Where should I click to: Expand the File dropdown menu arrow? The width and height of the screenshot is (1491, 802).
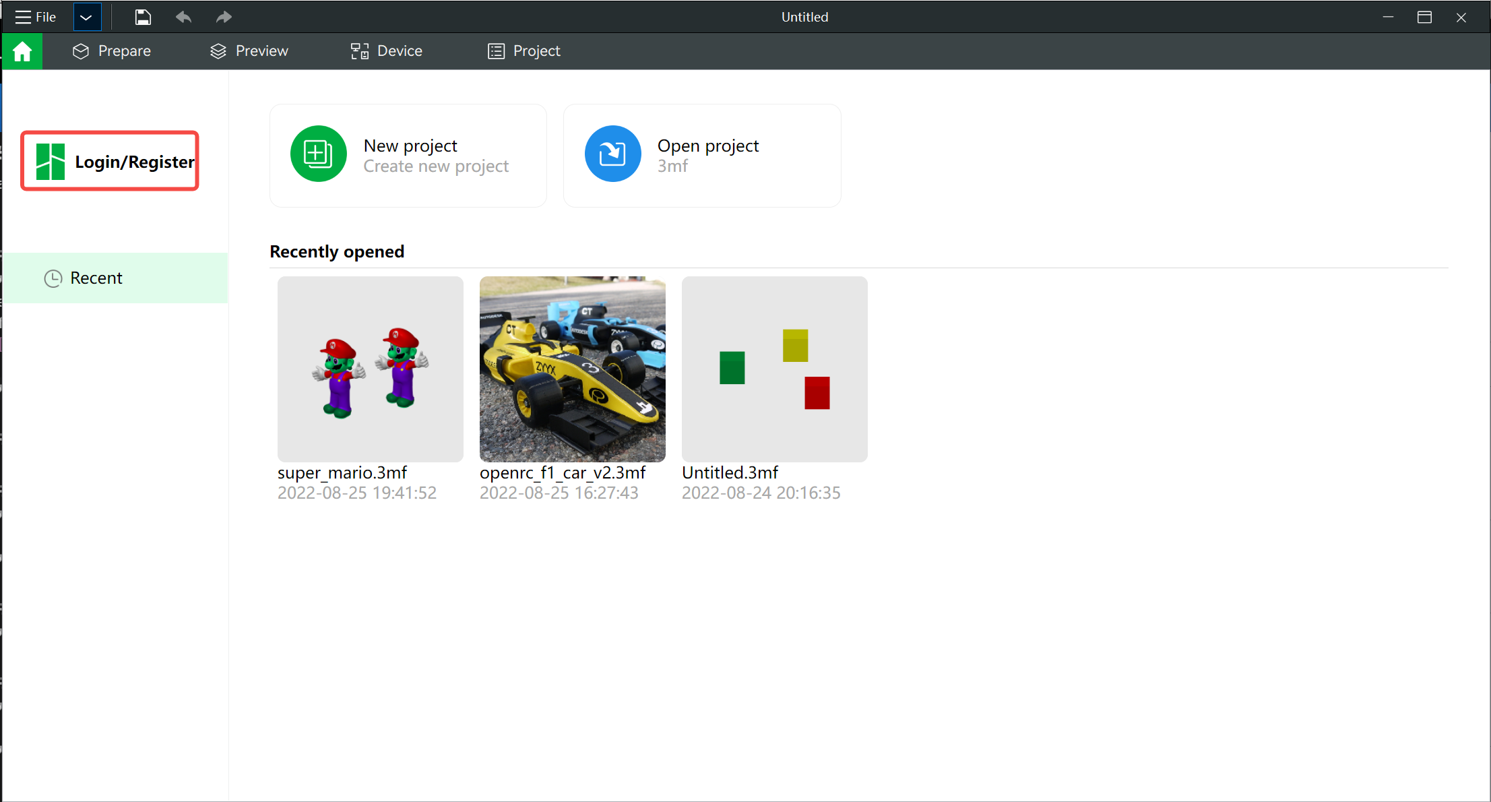click(87, 17)
